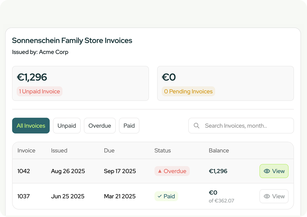
Task: Sort by the Due column header
Action: pos(109,151)
